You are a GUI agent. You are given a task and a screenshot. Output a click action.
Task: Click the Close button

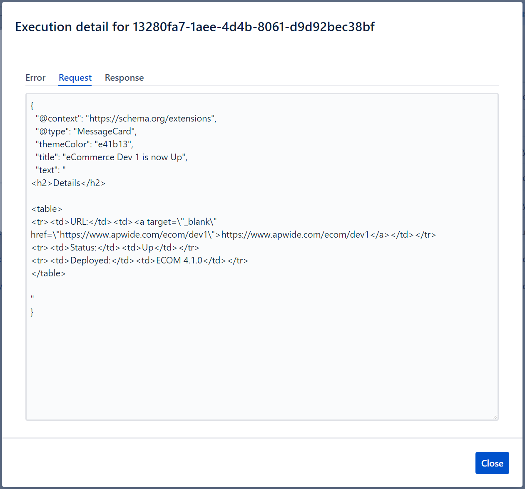[x=492, y=463]
